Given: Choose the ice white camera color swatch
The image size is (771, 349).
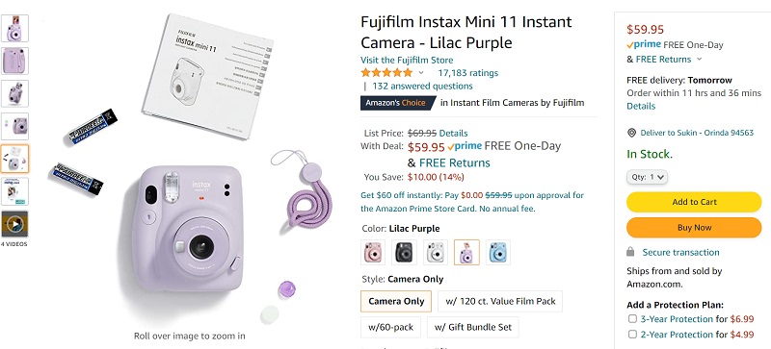Looking at the screenshot, I should click(436, 252).
